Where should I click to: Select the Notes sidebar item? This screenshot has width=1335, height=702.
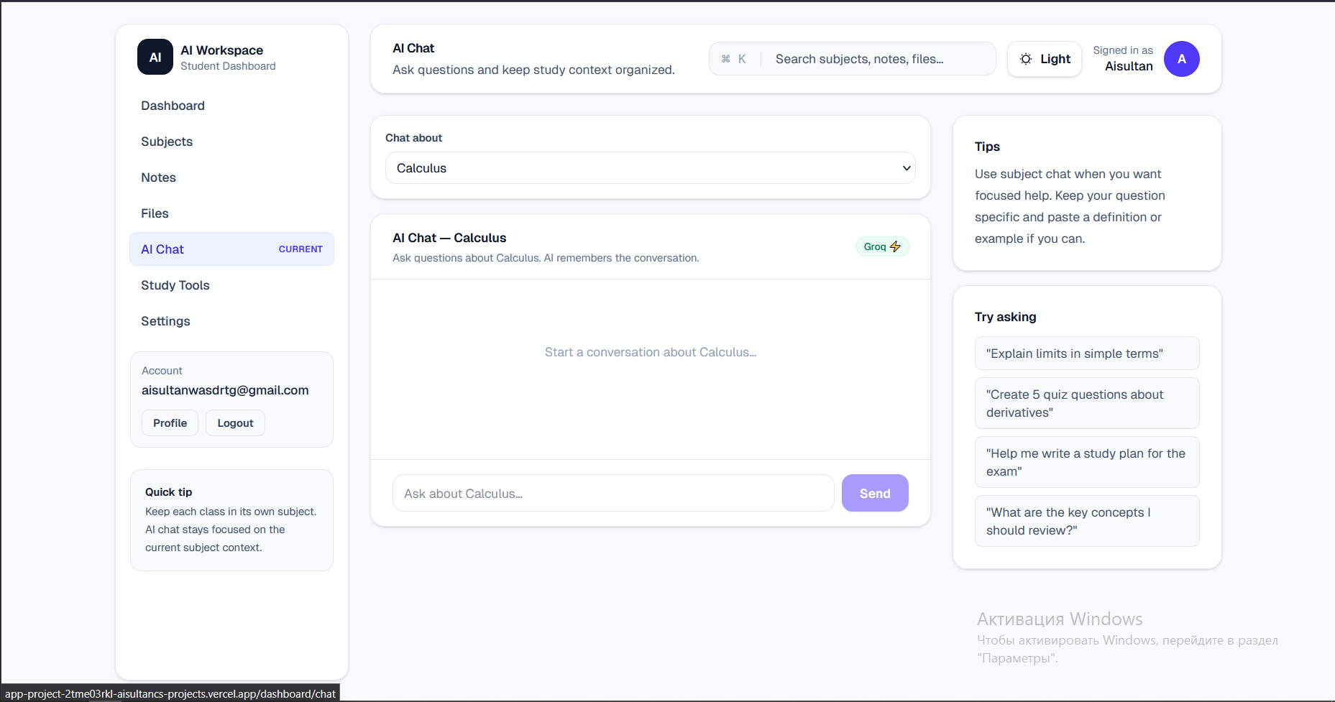(158, 177)
